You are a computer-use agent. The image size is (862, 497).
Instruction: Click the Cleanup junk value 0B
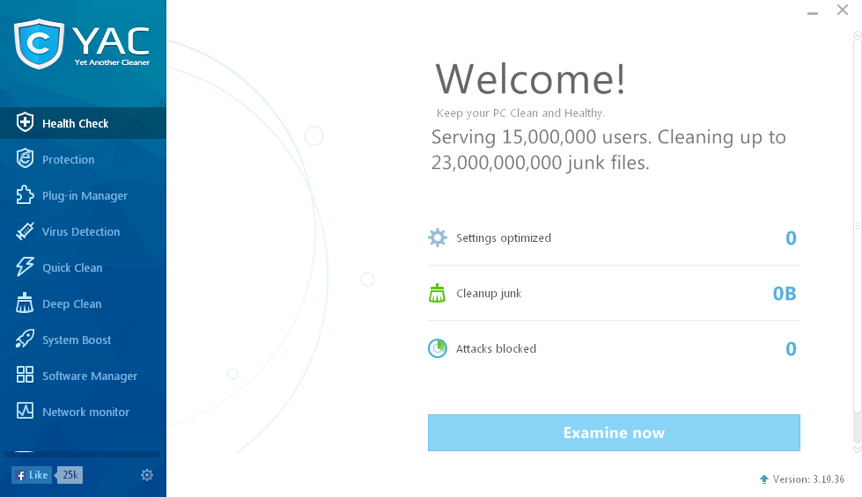pos(785,293)
